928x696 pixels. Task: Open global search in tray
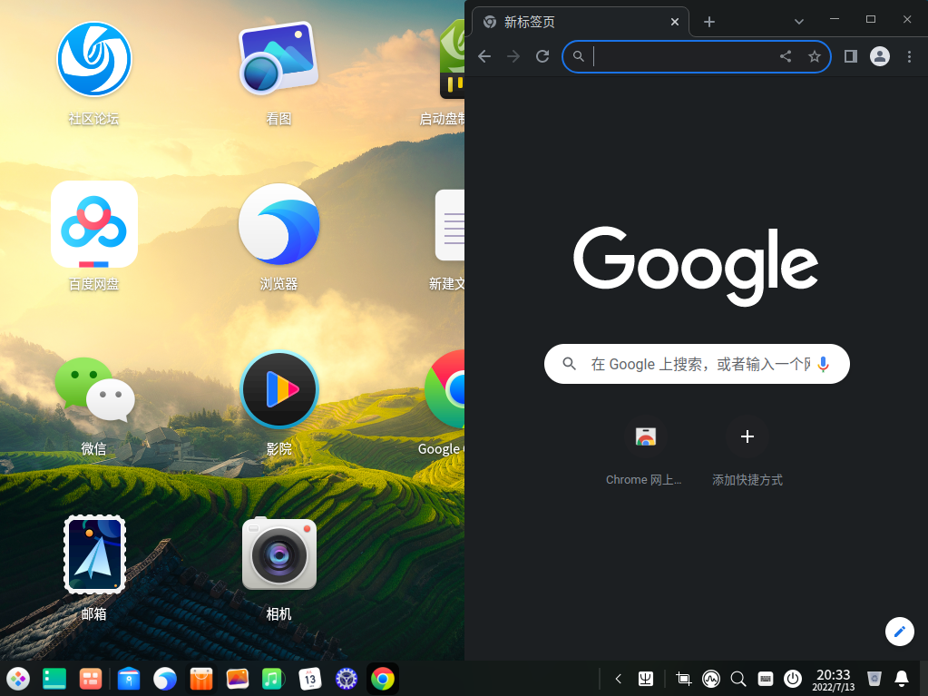pyautogui.click(x=738, y=679)
